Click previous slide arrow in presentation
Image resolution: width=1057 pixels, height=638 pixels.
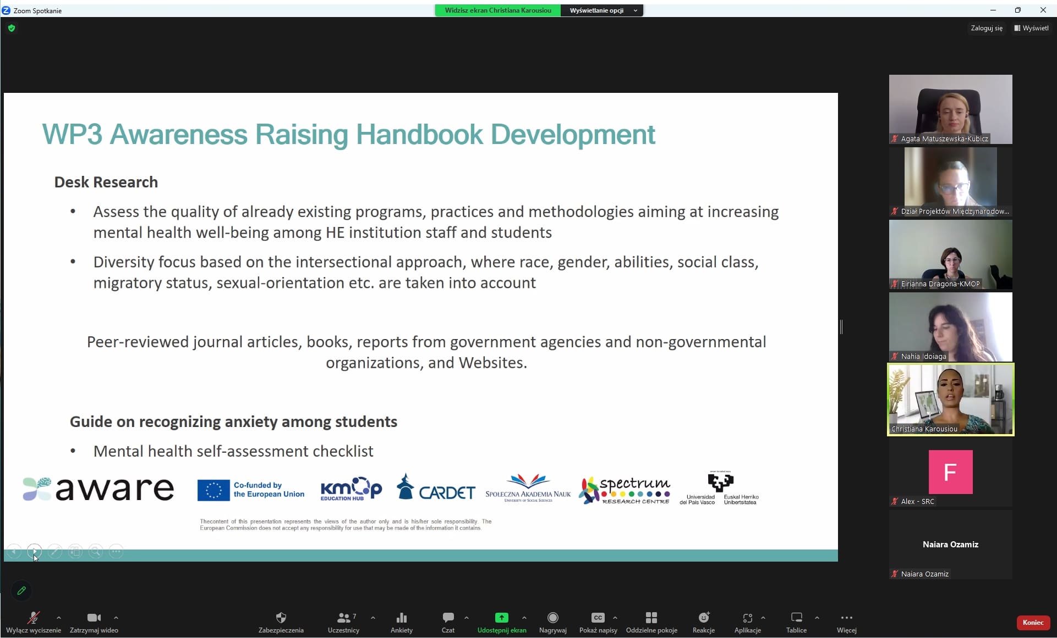click(14, 551)
